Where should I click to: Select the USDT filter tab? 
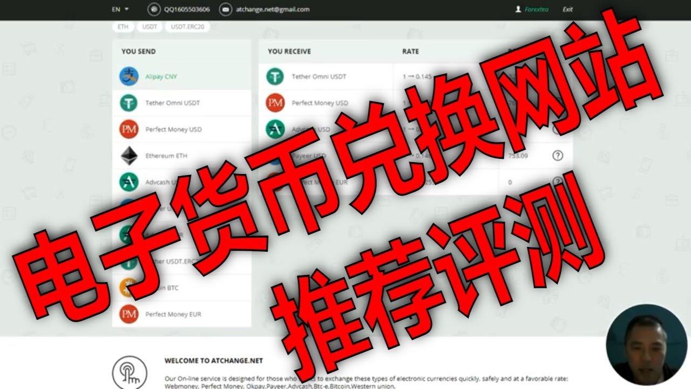tap(148, 26)
